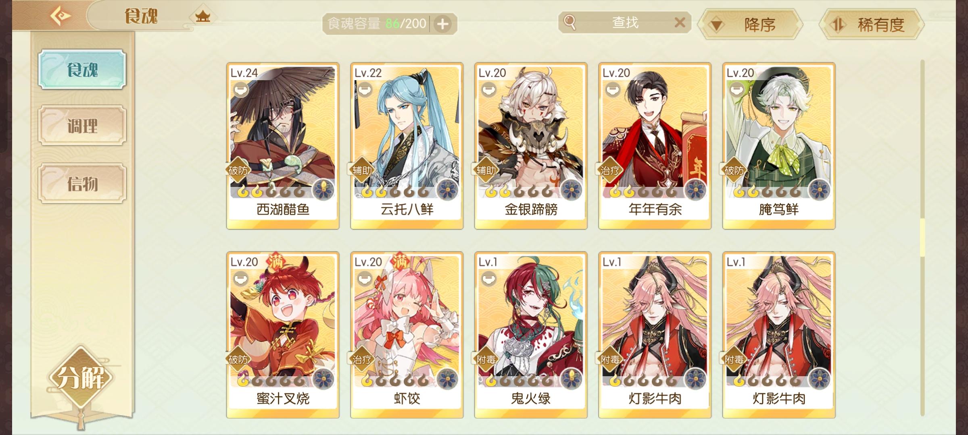968x435 pixels.
Task: Open the 信物 side tab
Action: pos(82,184)
